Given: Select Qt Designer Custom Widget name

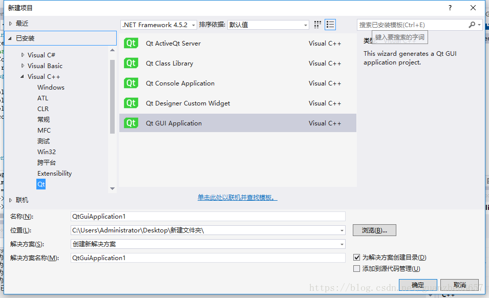Looking at the screenshot, I should click(188, 103).
